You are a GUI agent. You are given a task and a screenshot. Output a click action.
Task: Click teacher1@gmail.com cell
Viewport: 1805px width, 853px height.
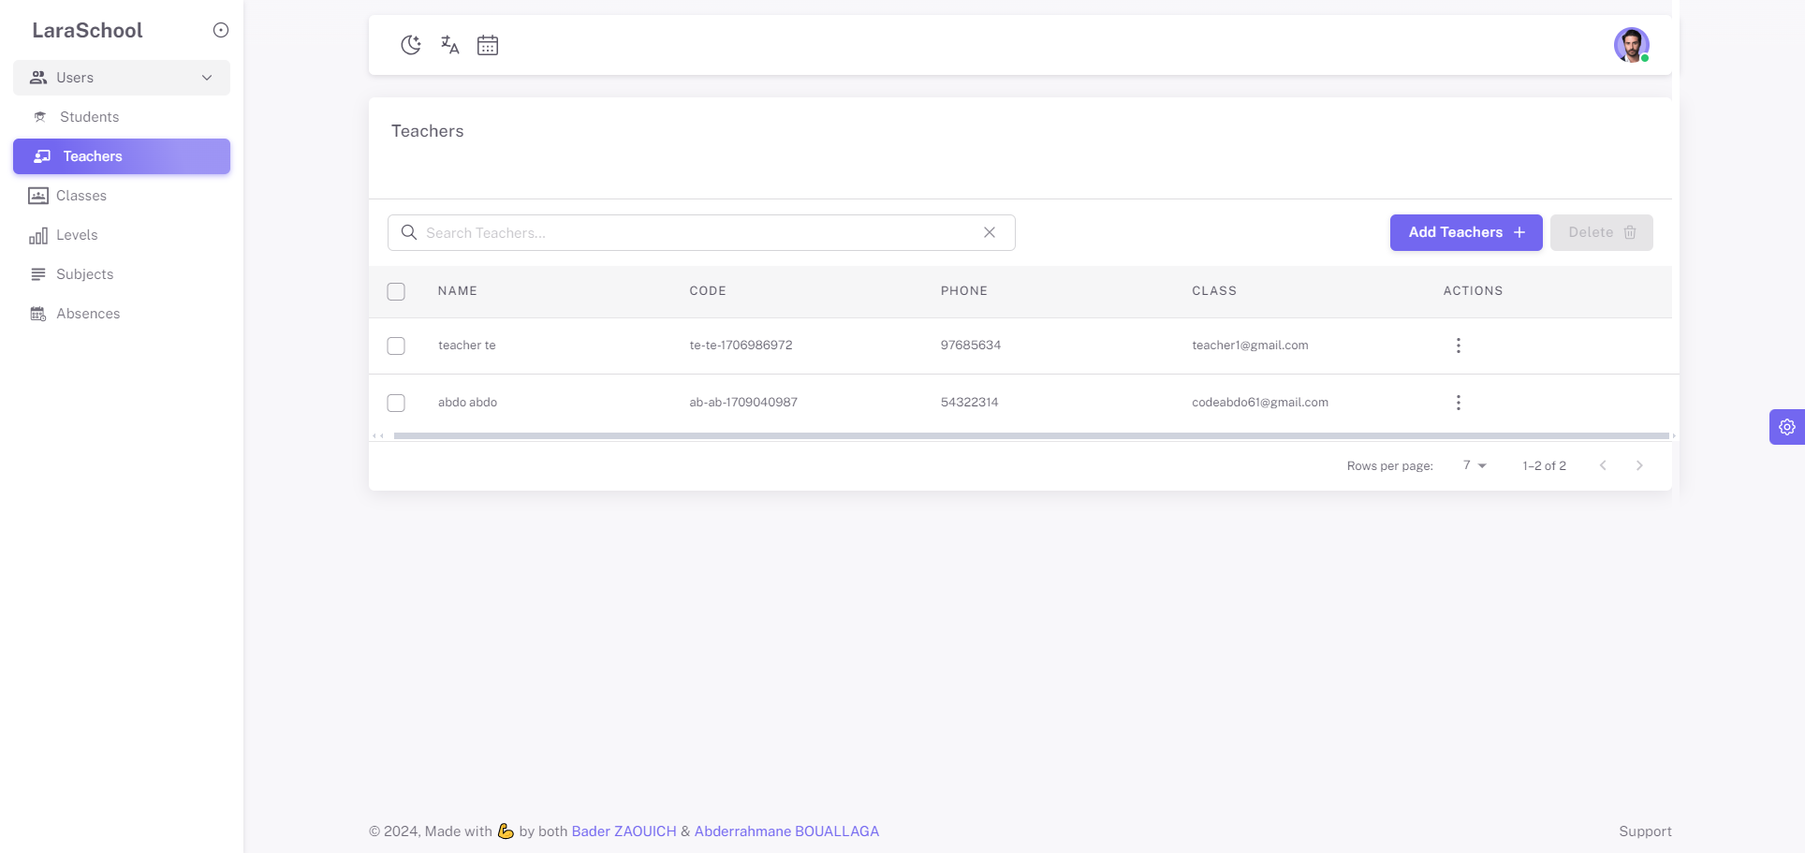point(1250,346)
